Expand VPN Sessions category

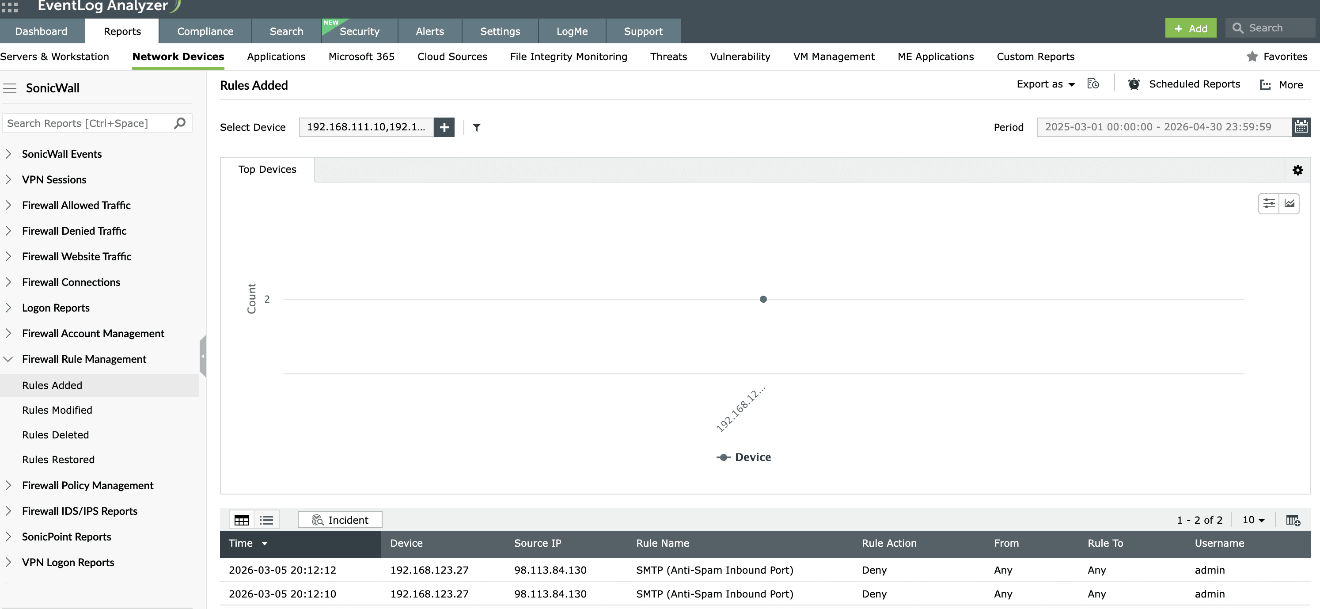[x=8, y=179]
